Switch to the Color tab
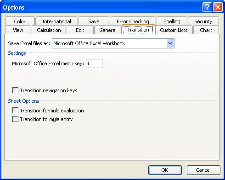The width and height of the screenshot is (225, 180). 20,21
